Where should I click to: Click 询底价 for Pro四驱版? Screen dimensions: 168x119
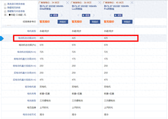[127, 22]
